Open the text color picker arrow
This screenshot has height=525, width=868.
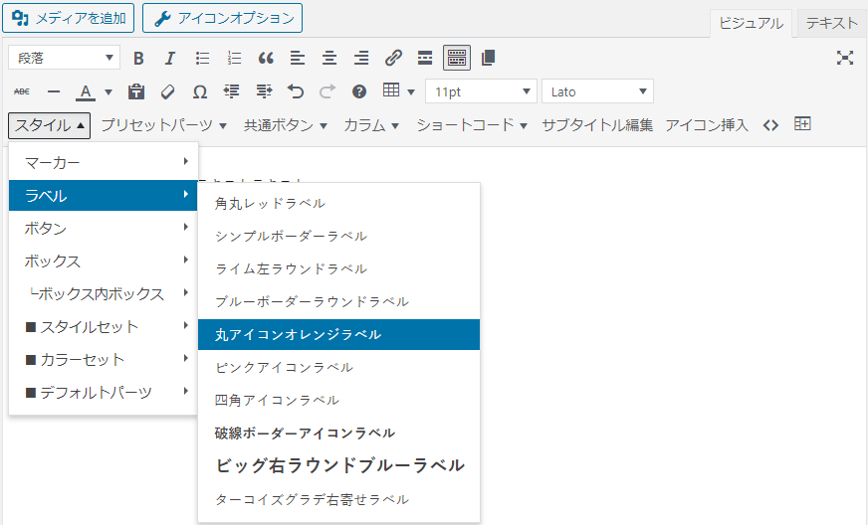coord(107,91)
